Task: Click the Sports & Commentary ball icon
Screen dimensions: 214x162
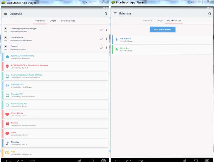Action: coord(7,57)
